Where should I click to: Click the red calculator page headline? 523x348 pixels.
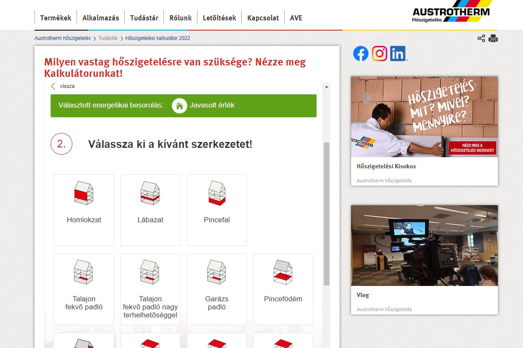(x=175, y=68)
